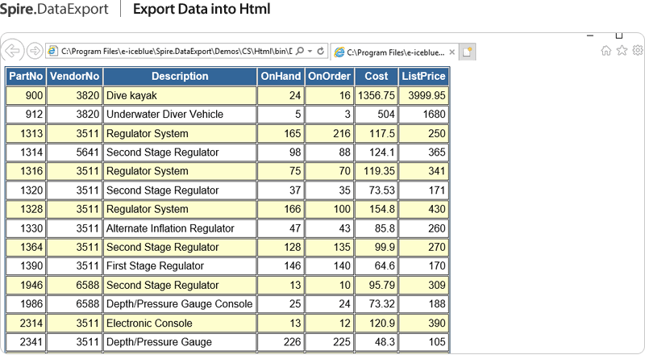The image size is (645, 355).
Task: Select the 'Dive kayak' description cell
Action: coord(180,95)
